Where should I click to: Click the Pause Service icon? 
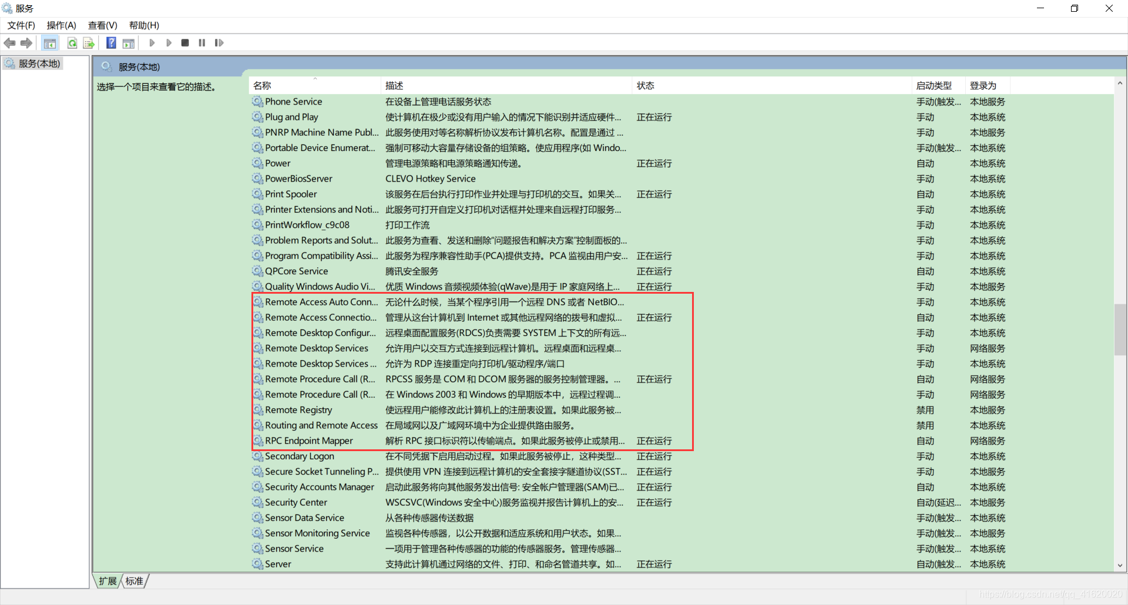(202, 43)
